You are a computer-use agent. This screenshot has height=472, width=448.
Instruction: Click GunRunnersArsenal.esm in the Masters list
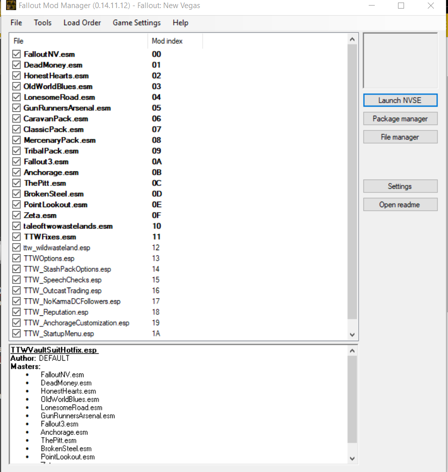click(x=78, y=416)
